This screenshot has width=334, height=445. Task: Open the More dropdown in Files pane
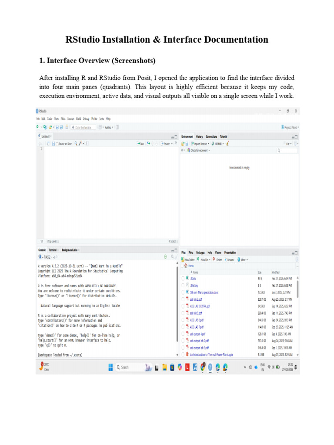click(x=243, y=260)
